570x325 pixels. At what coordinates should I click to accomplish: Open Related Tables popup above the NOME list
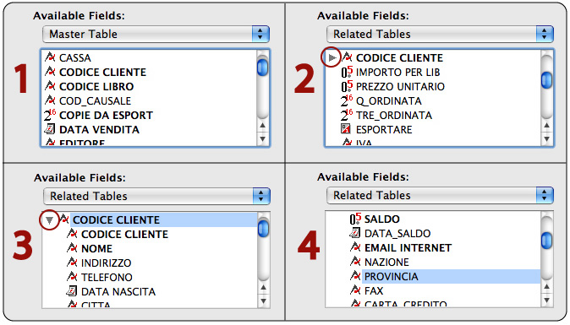click(156, 196)
